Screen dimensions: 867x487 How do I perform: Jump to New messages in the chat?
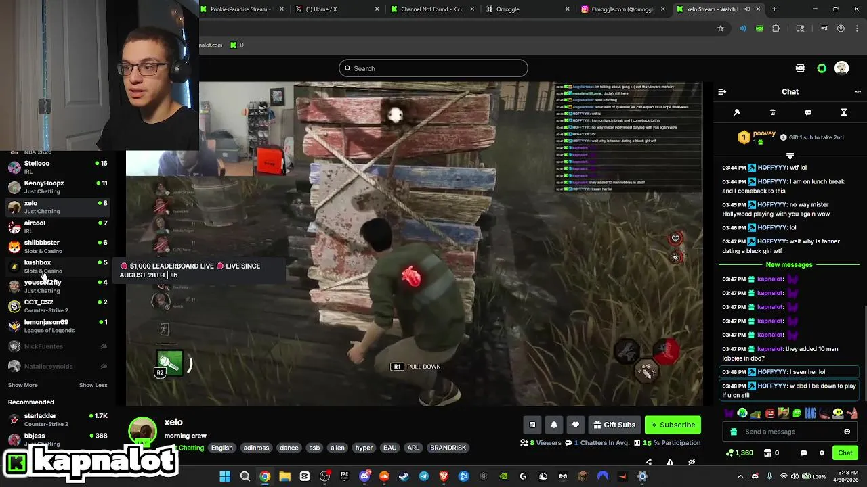(789, 264)
